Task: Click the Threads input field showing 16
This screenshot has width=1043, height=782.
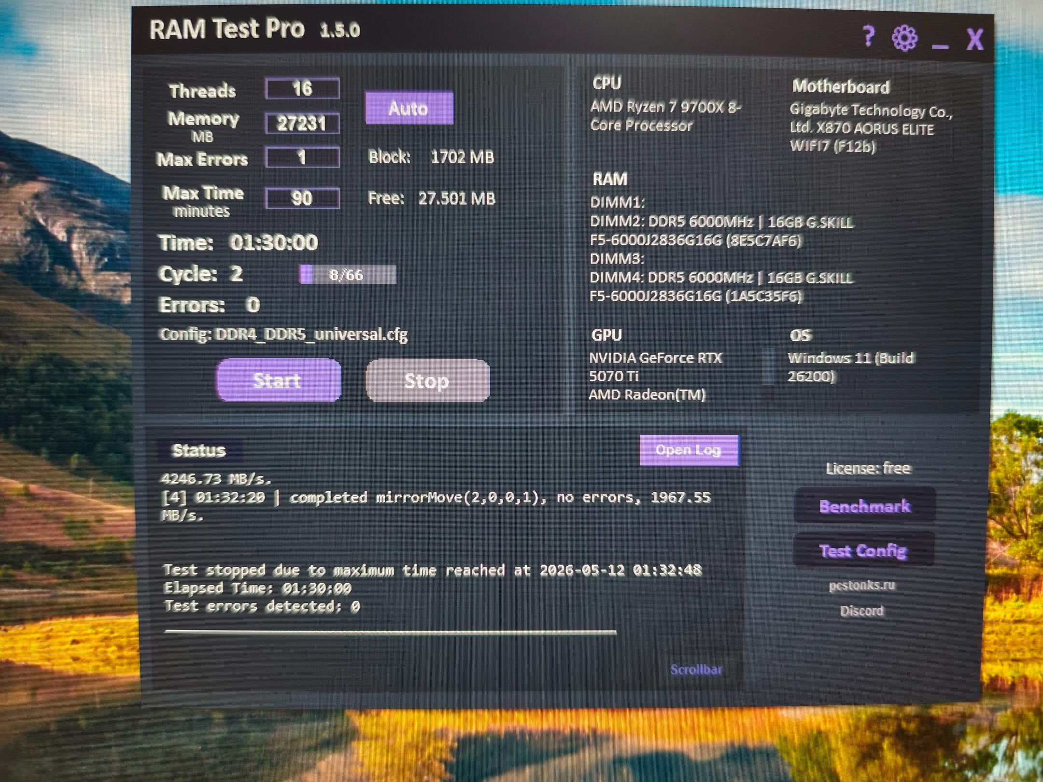Action: coord(302,89)
